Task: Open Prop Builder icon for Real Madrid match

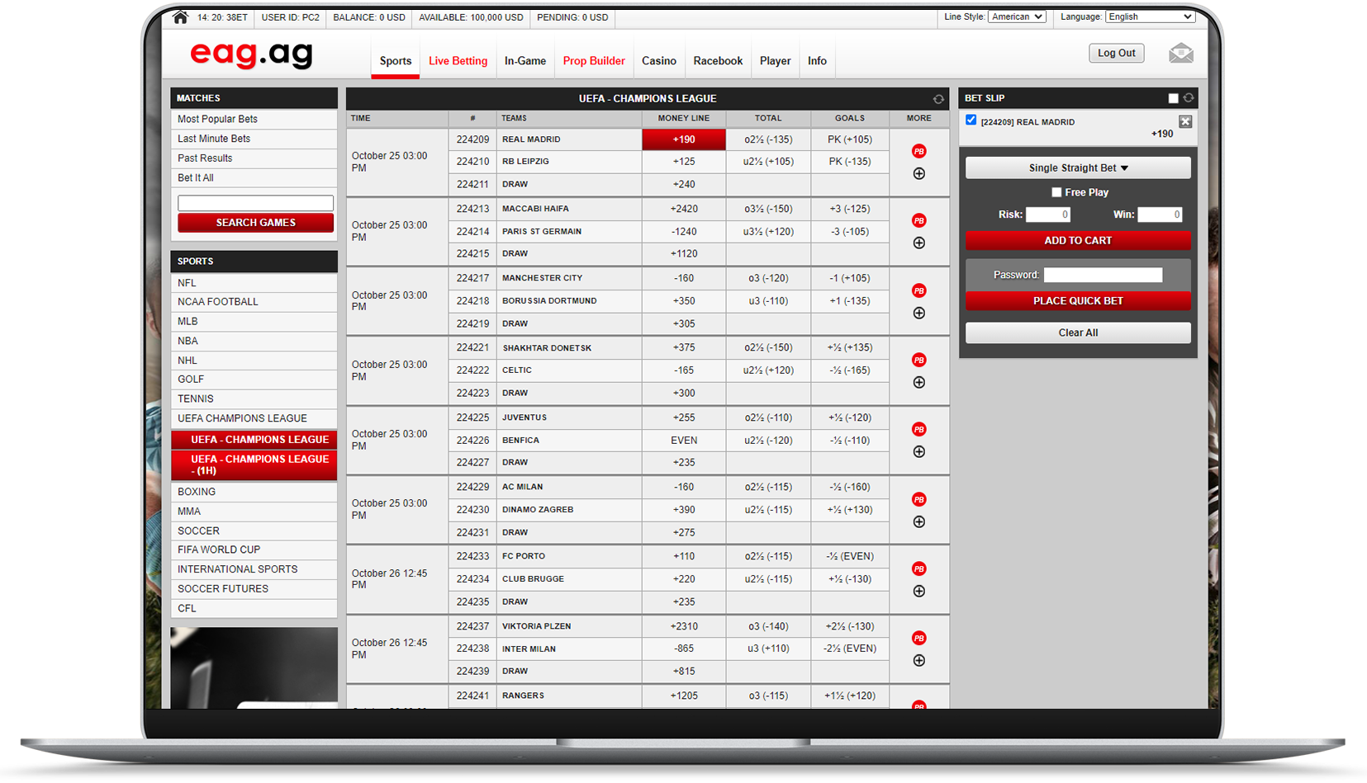Action: 918,151
